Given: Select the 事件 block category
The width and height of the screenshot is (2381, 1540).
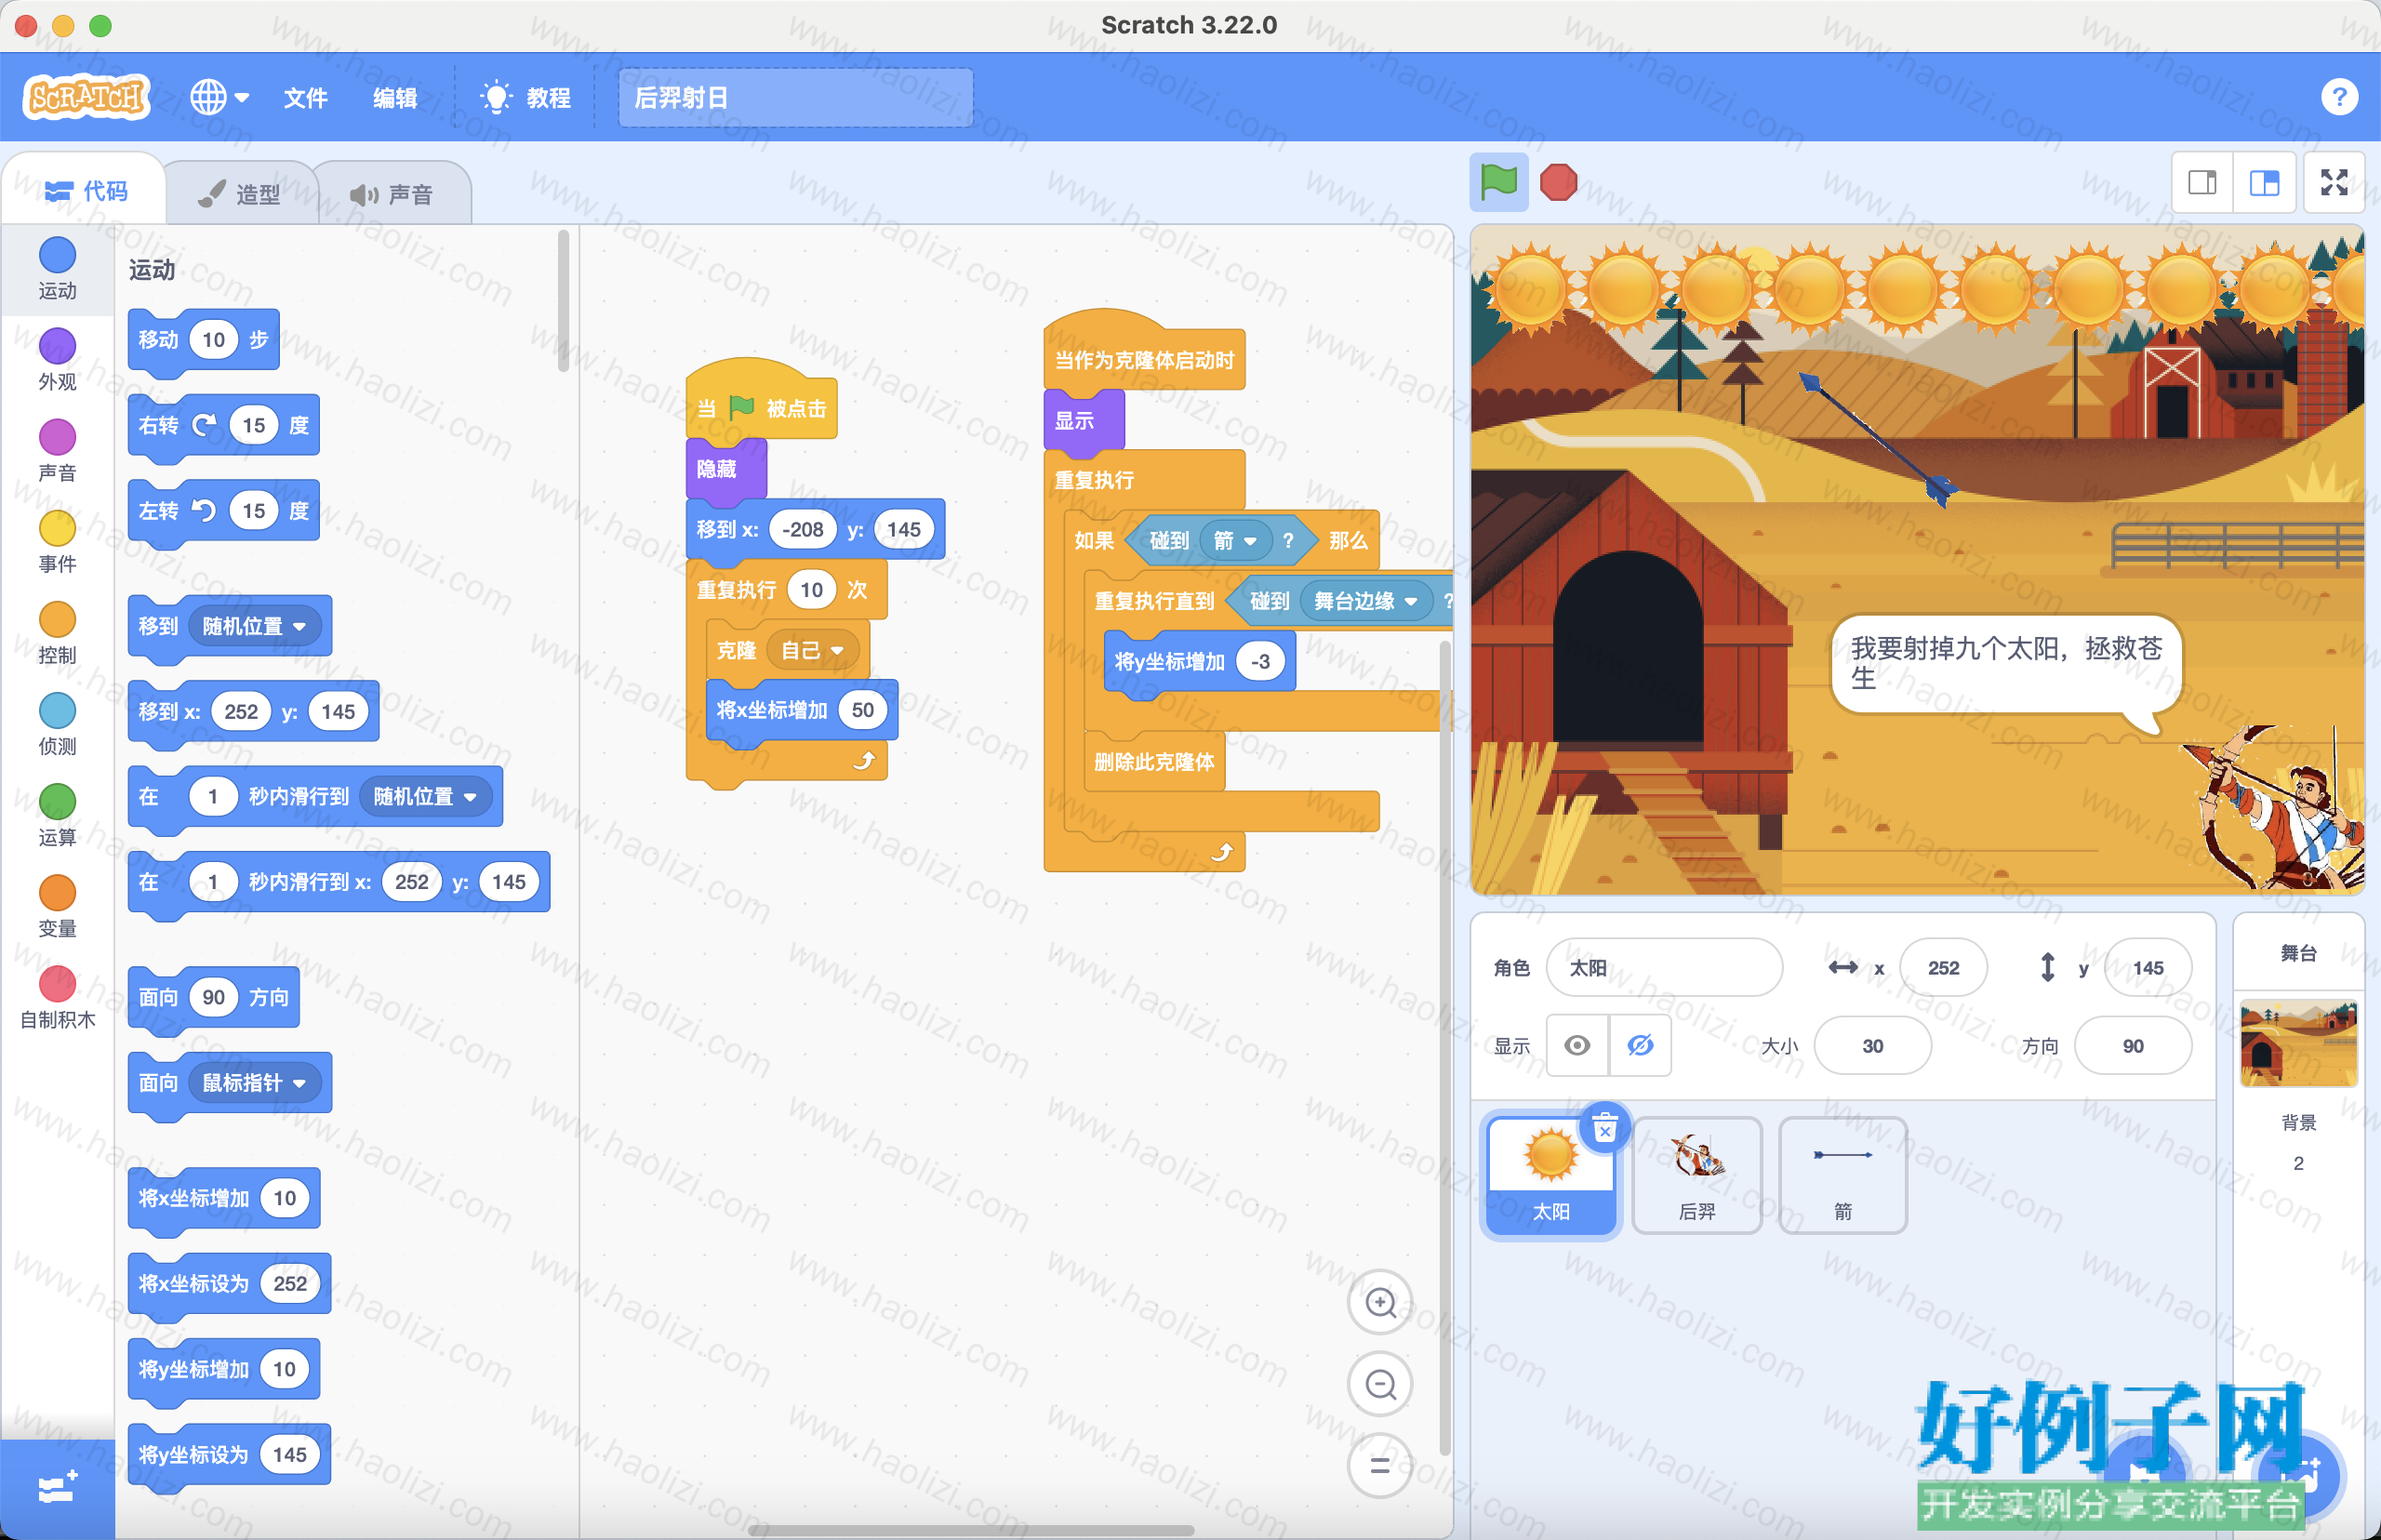Looking at the screenshot, I should (x=57, y=542).
